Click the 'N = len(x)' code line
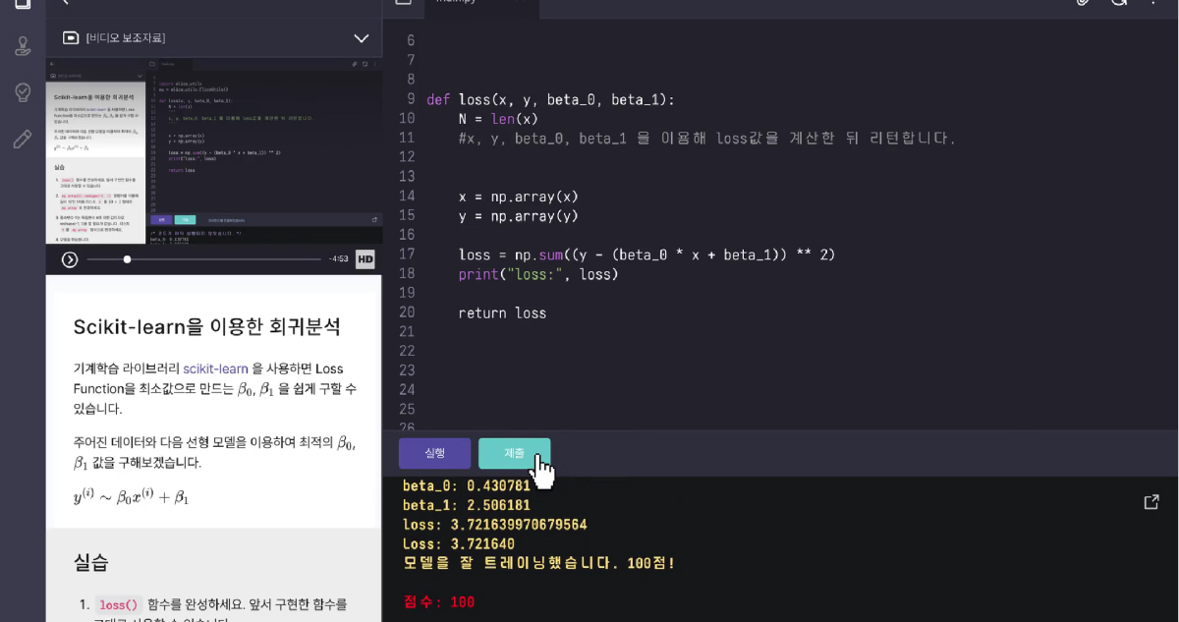The image size is (1179, 622). [498, 119]
